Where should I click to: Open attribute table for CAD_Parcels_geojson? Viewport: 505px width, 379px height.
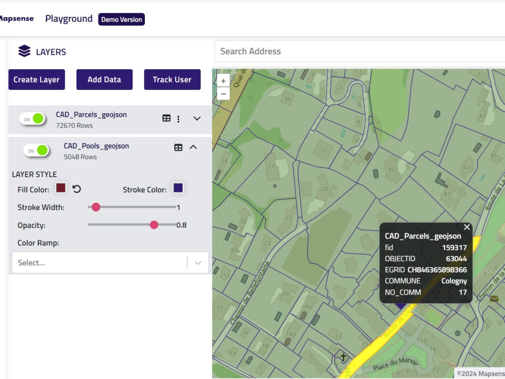(x=167, y=118)
